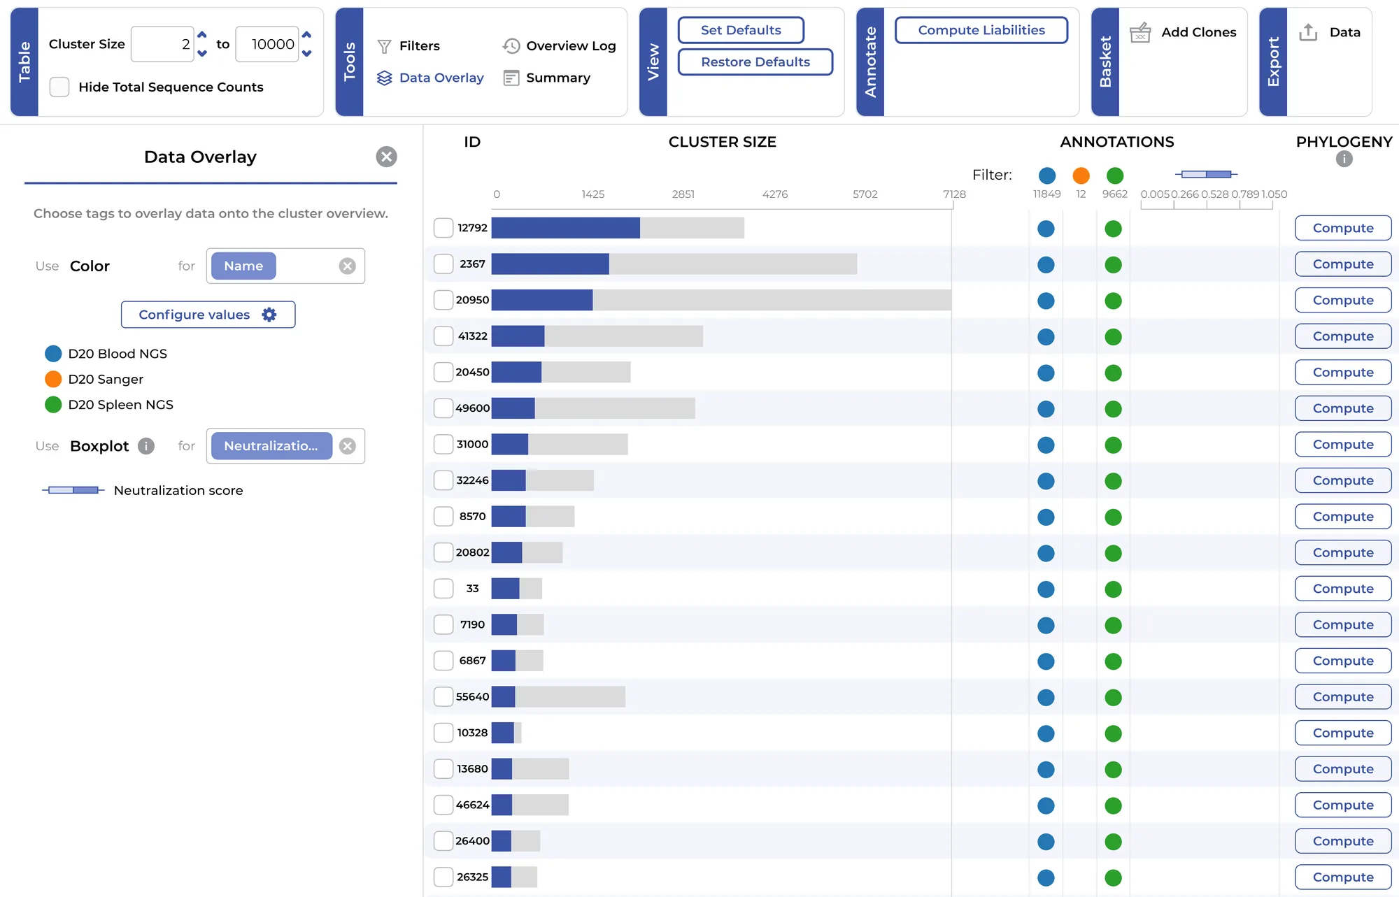Click the Boxplot info icon
The width and height of the screenshot is (1399, 897).
[x=146, y=446]
